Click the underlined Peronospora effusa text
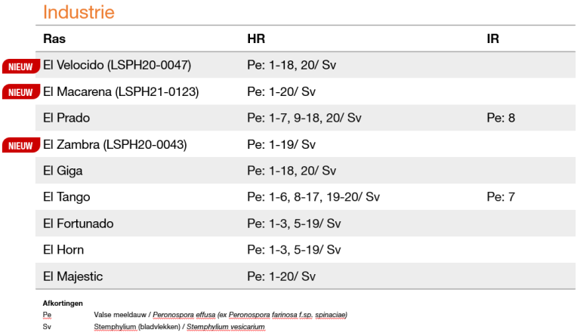The image size is (580, 333). click(x=184, y=315)
